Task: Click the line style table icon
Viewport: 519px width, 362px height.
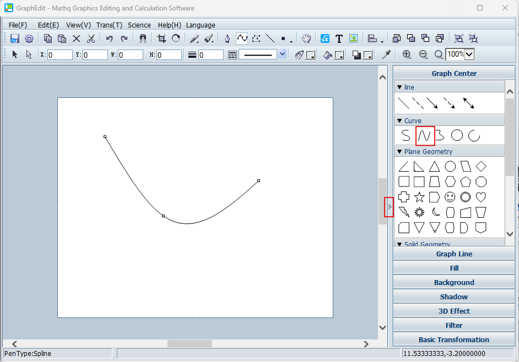Action: 233,55
